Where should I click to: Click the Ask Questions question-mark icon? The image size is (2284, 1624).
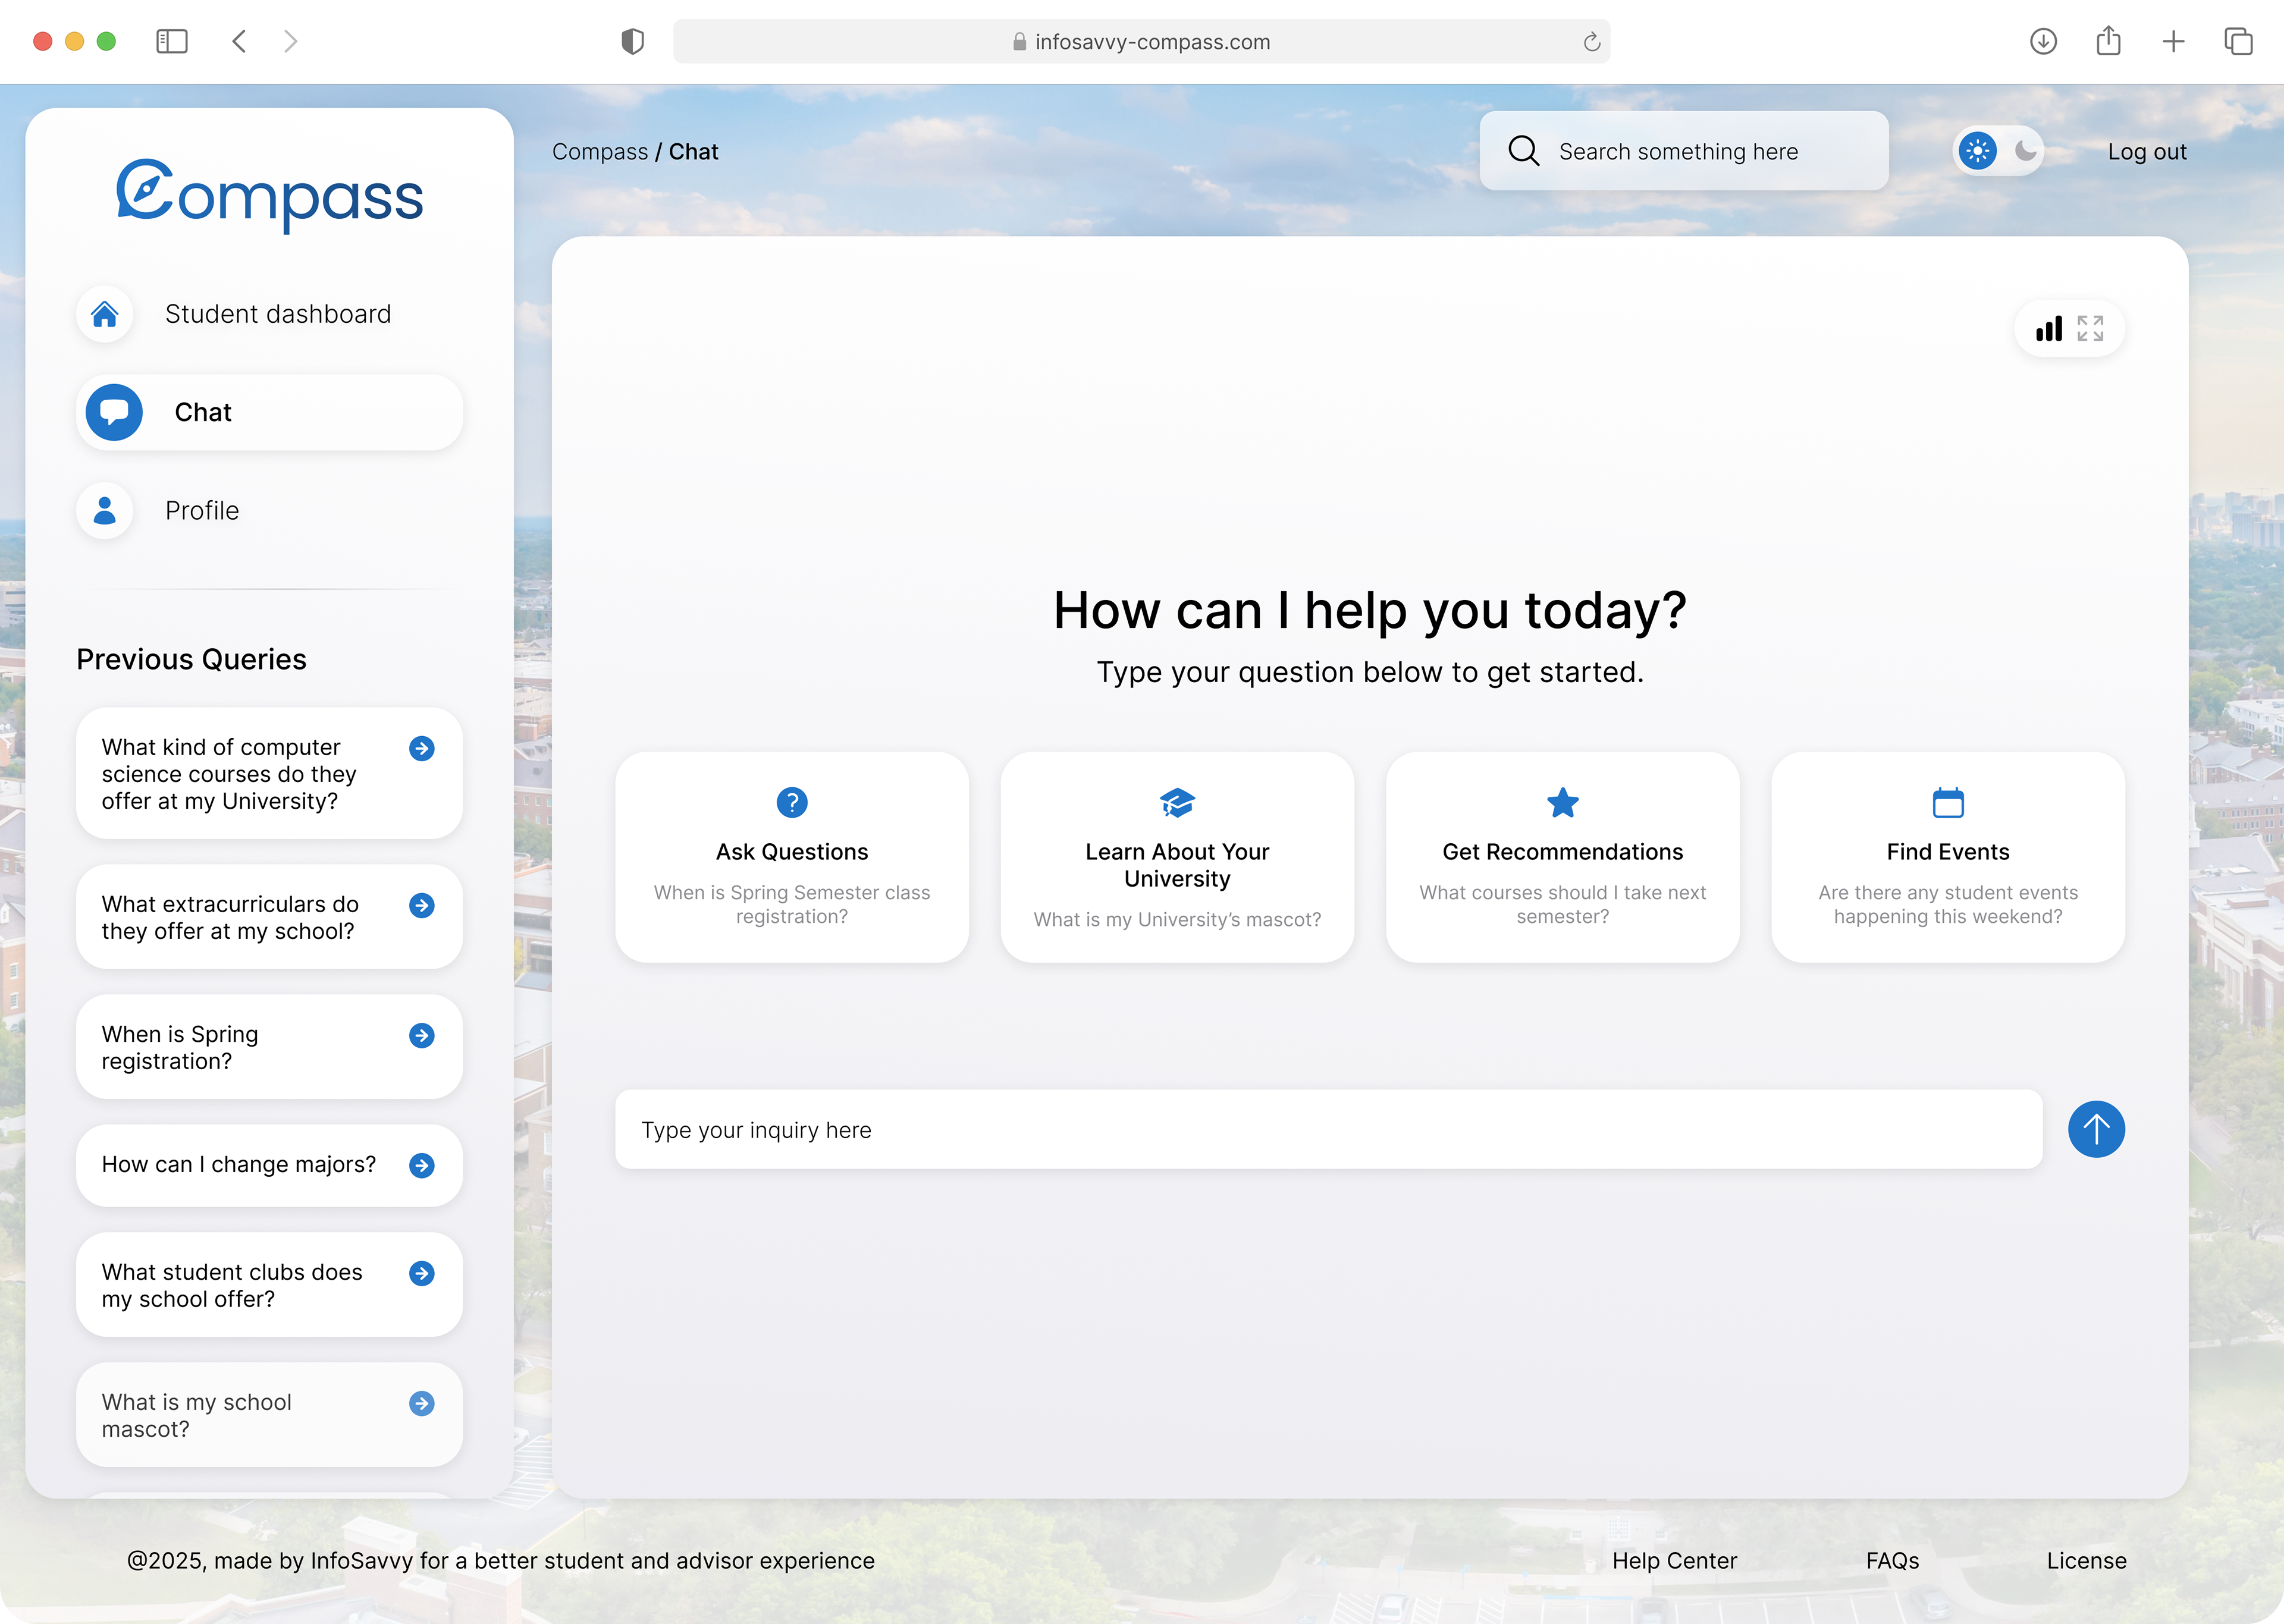coord(792,802)
